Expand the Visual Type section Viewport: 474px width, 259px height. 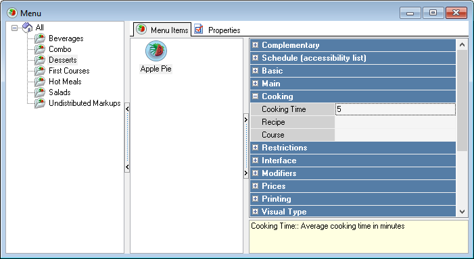click(256, 211)
